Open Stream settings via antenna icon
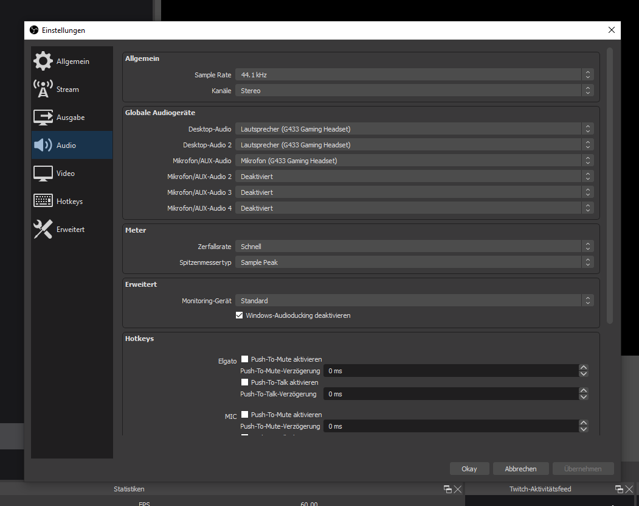The image size is (639, 506). [43, 89]
